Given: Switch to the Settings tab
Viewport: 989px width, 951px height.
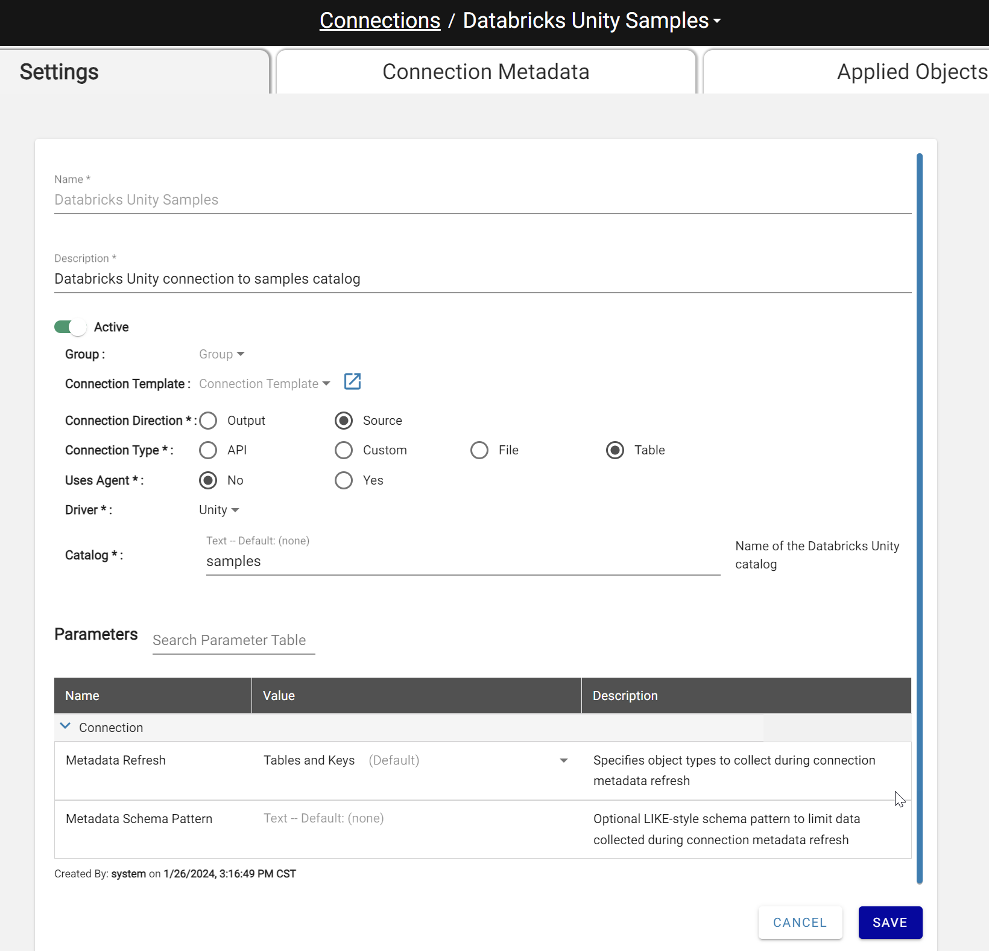Looking at the screenshot, I should coord(134,72).
